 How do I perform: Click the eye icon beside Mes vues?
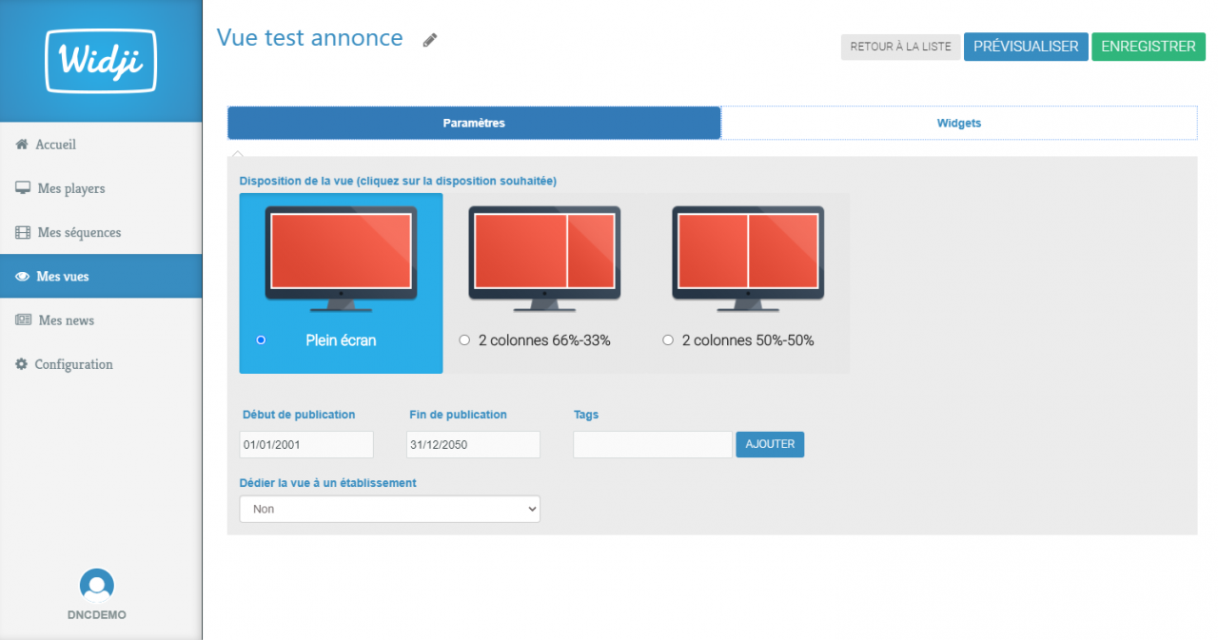pyautogui.click(x=23, y=277)
